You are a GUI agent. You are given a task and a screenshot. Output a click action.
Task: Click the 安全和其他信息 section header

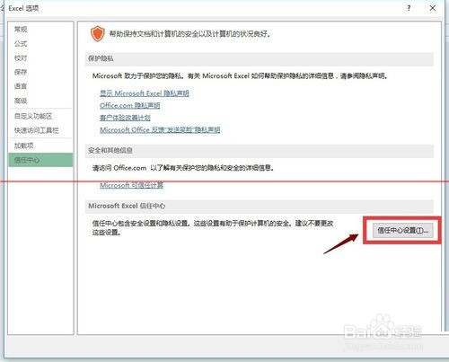[259, 150]
